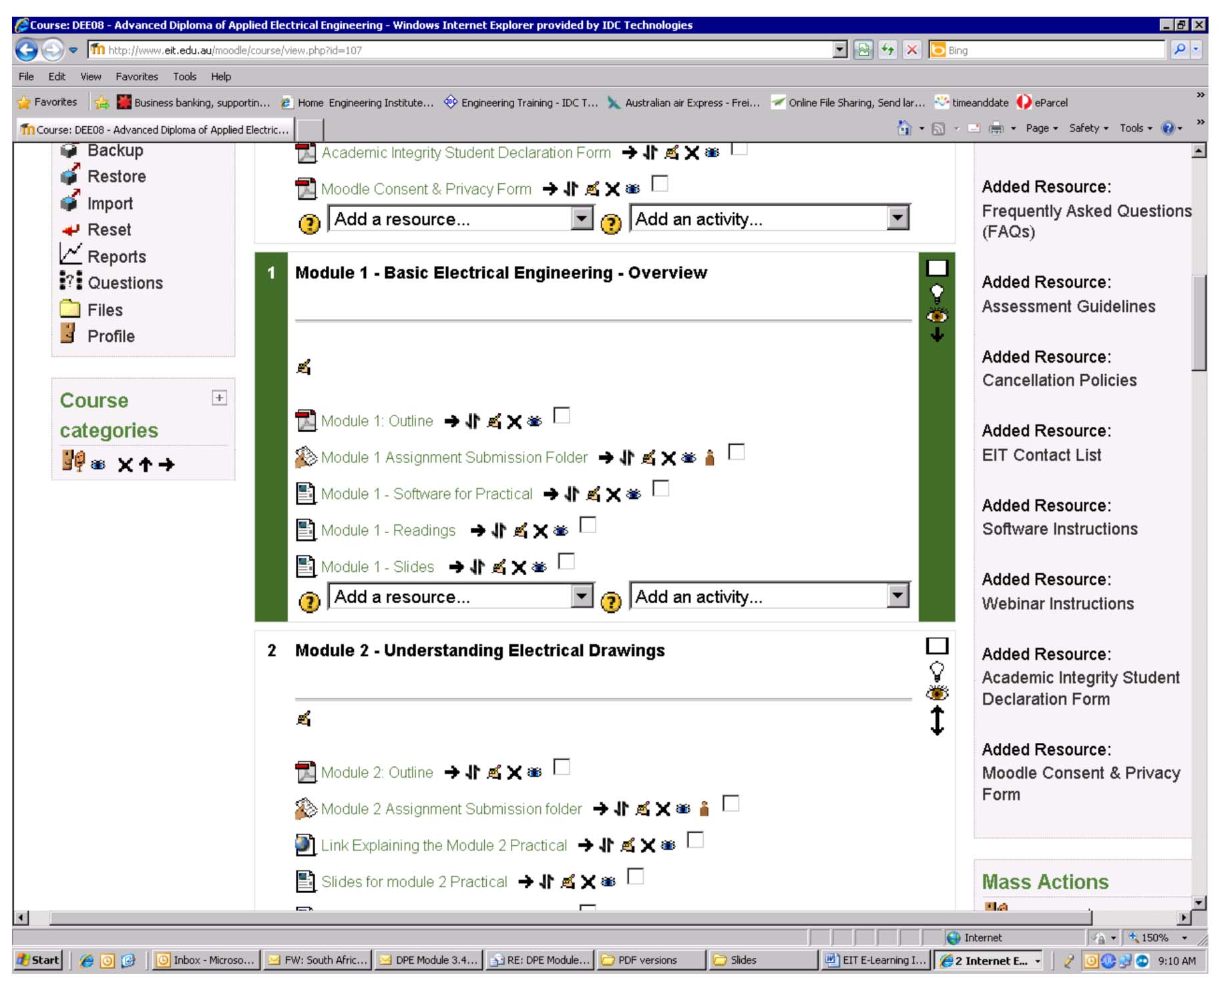Image resolution: width=1226 pixels, height=990 pixels.
Task: Hide Course categories block eye icon
Action: 98,466
